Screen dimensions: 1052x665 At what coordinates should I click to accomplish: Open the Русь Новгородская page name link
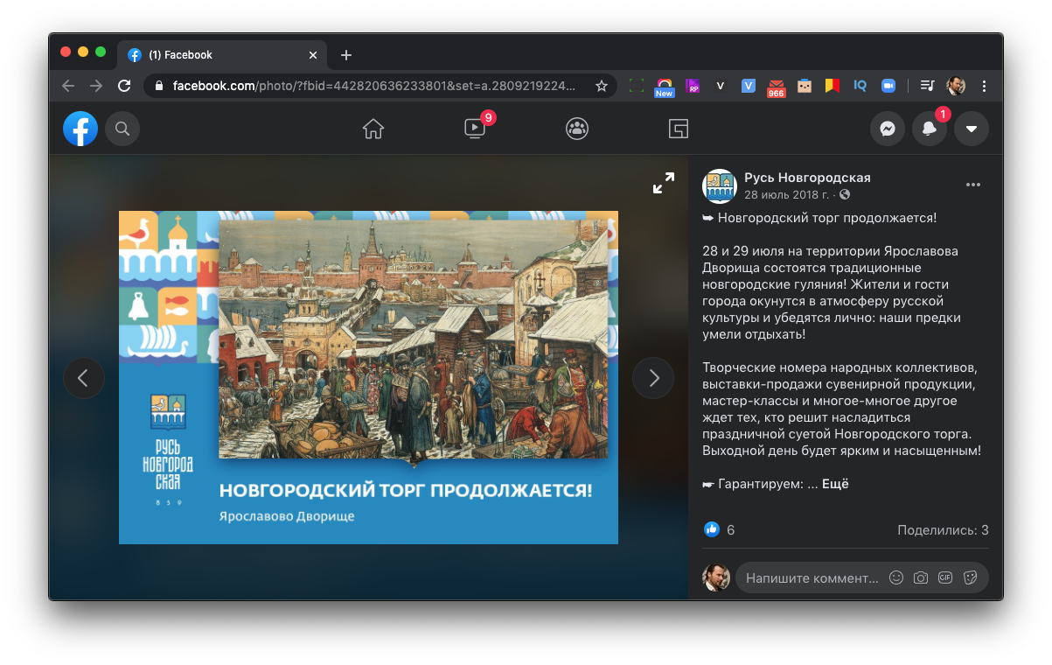pyautogui.click(x=807, y=178)
